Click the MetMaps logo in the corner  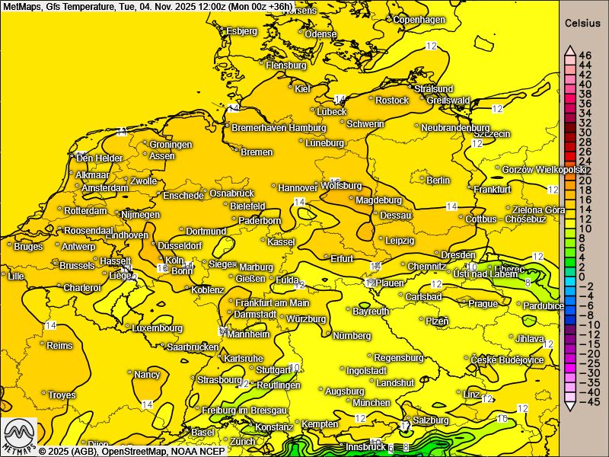click(20, 436)
